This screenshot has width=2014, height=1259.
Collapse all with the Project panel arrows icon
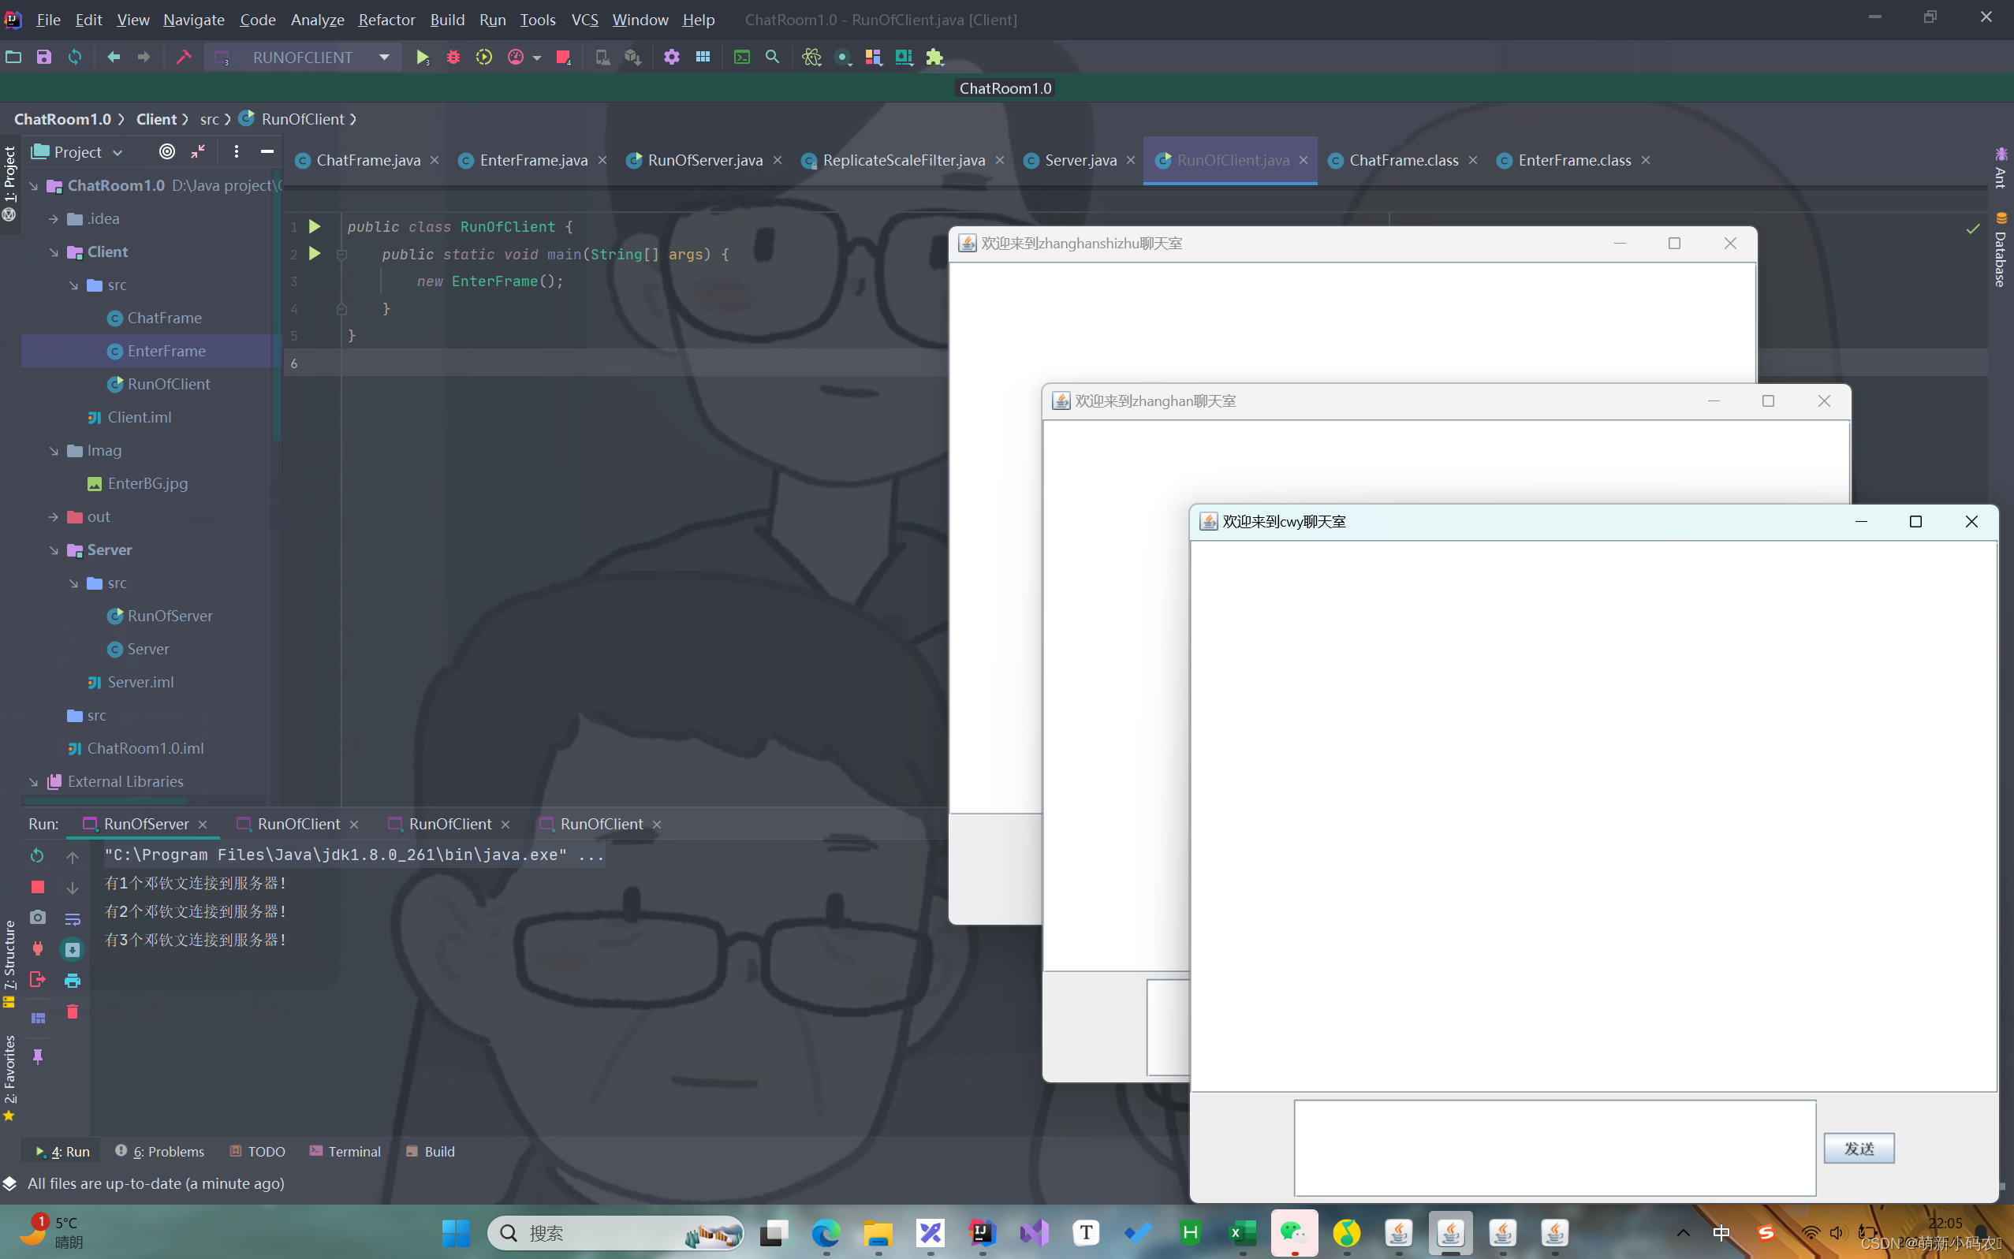(x=197, y=151)
